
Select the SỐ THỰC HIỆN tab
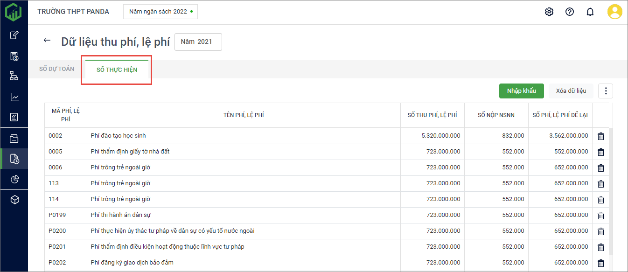[117, 70]
